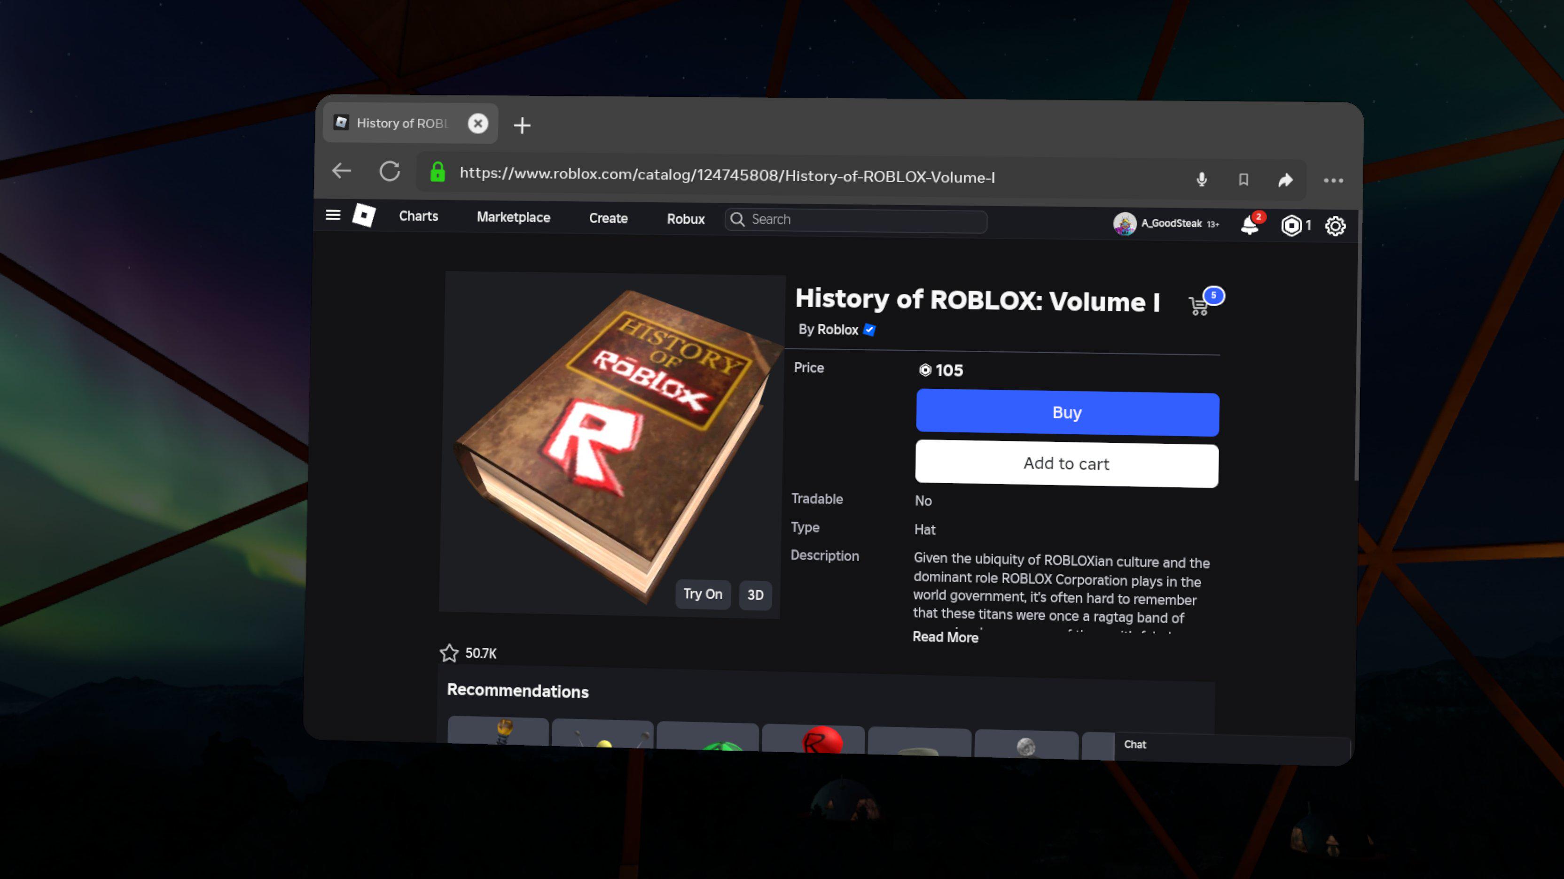Expand the Chat panel

click(1135, 744)
